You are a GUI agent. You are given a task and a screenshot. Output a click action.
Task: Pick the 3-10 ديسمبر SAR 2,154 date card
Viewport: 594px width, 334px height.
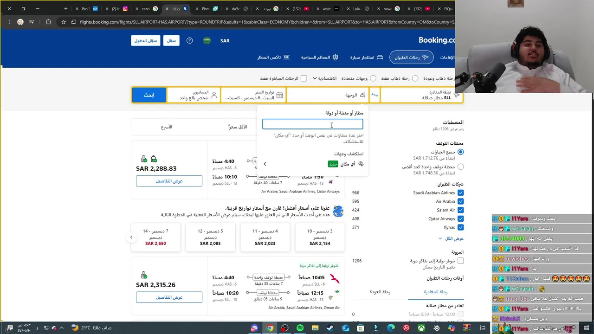(x=320, y=237)
